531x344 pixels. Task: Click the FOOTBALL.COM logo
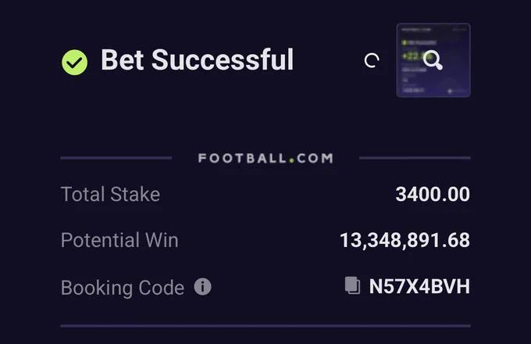pos(265,158)
